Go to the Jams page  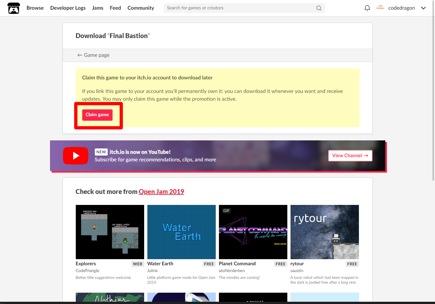98,8
